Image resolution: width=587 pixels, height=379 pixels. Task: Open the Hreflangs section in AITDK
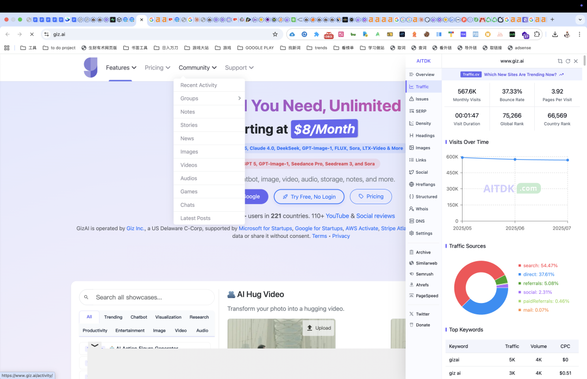[x=422, y=185]
